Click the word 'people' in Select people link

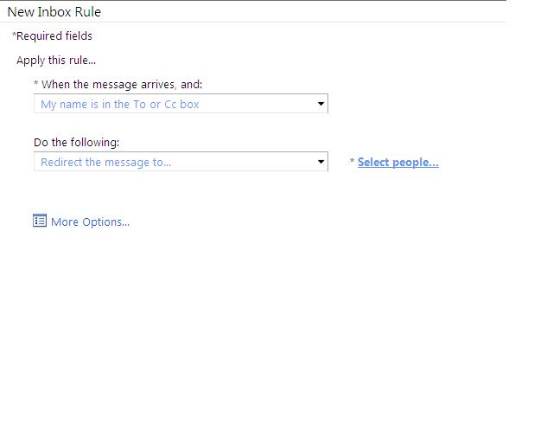click(x=416, y=162)
